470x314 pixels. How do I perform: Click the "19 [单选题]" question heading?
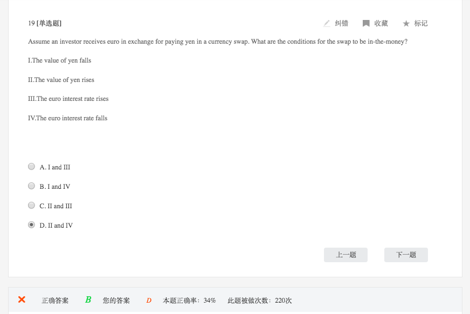[x=45, y=23]
